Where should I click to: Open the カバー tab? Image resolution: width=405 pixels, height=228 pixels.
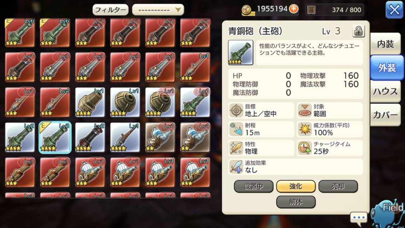[385, 115]
